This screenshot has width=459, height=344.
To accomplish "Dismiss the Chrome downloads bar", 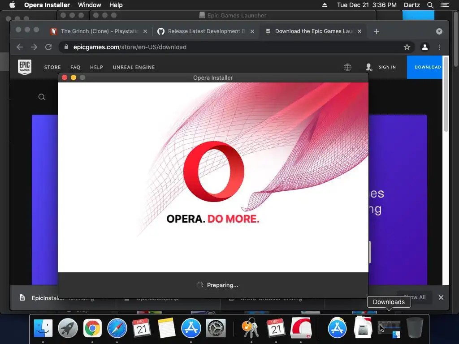I will [441, 297].
